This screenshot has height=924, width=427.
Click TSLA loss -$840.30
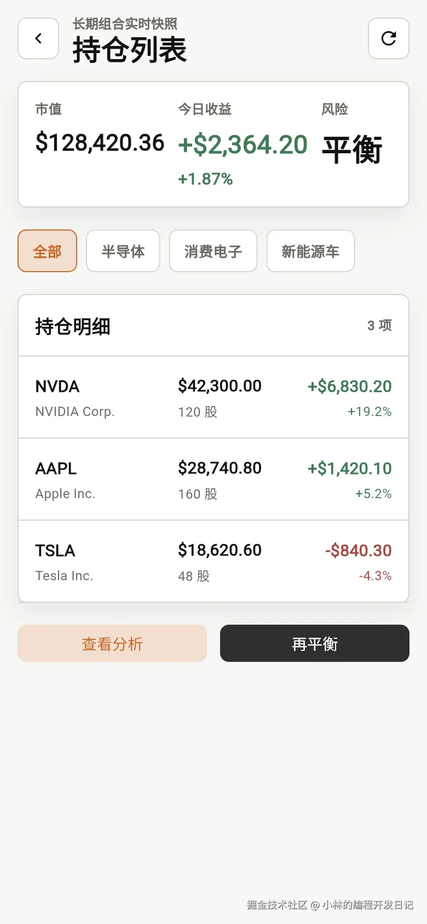[359, 551]
